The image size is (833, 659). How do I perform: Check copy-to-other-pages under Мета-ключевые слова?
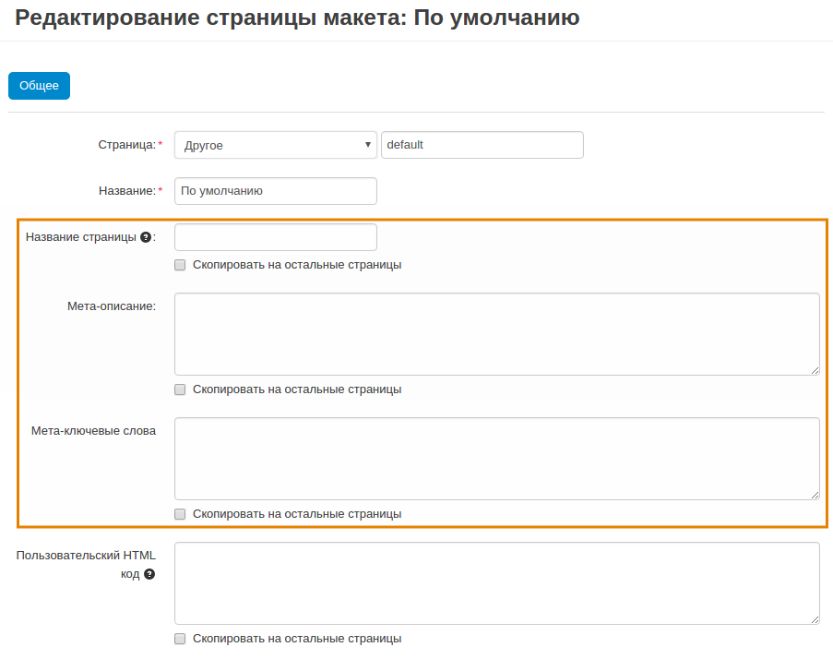[180, 514]
